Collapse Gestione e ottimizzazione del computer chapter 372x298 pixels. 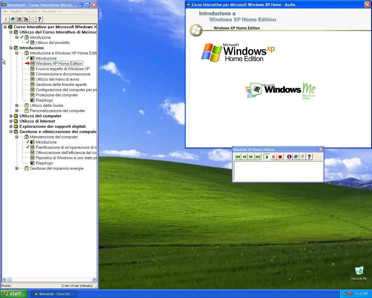(x=11, y=132)
